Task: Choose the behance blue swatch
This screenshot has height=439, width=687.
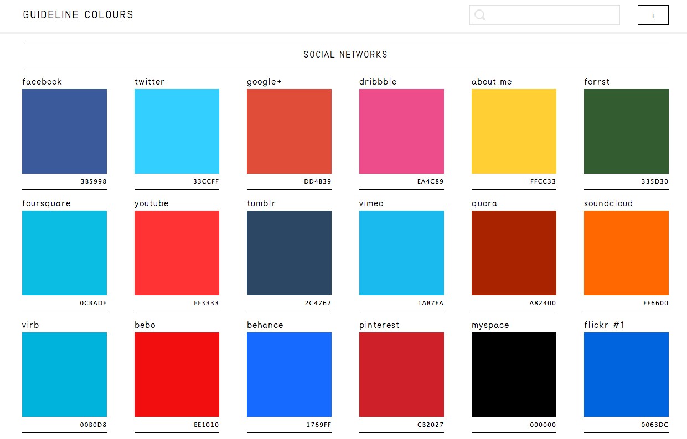Action: coord(289,374)
